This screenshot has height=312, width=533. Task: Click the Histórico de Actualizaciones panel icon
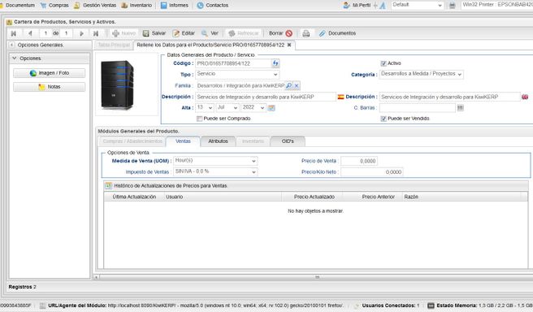point(108,185)
